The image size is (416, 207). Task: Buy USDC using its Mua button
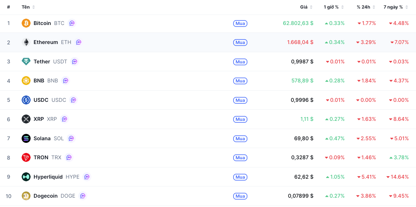click(240, 100)
